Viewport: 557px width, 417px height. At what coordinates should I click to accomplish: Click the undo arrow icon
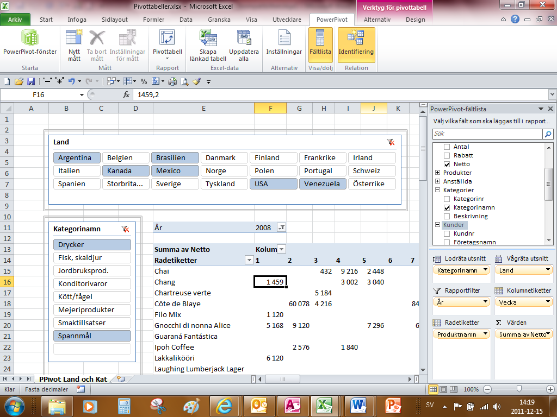click(71, 81)
